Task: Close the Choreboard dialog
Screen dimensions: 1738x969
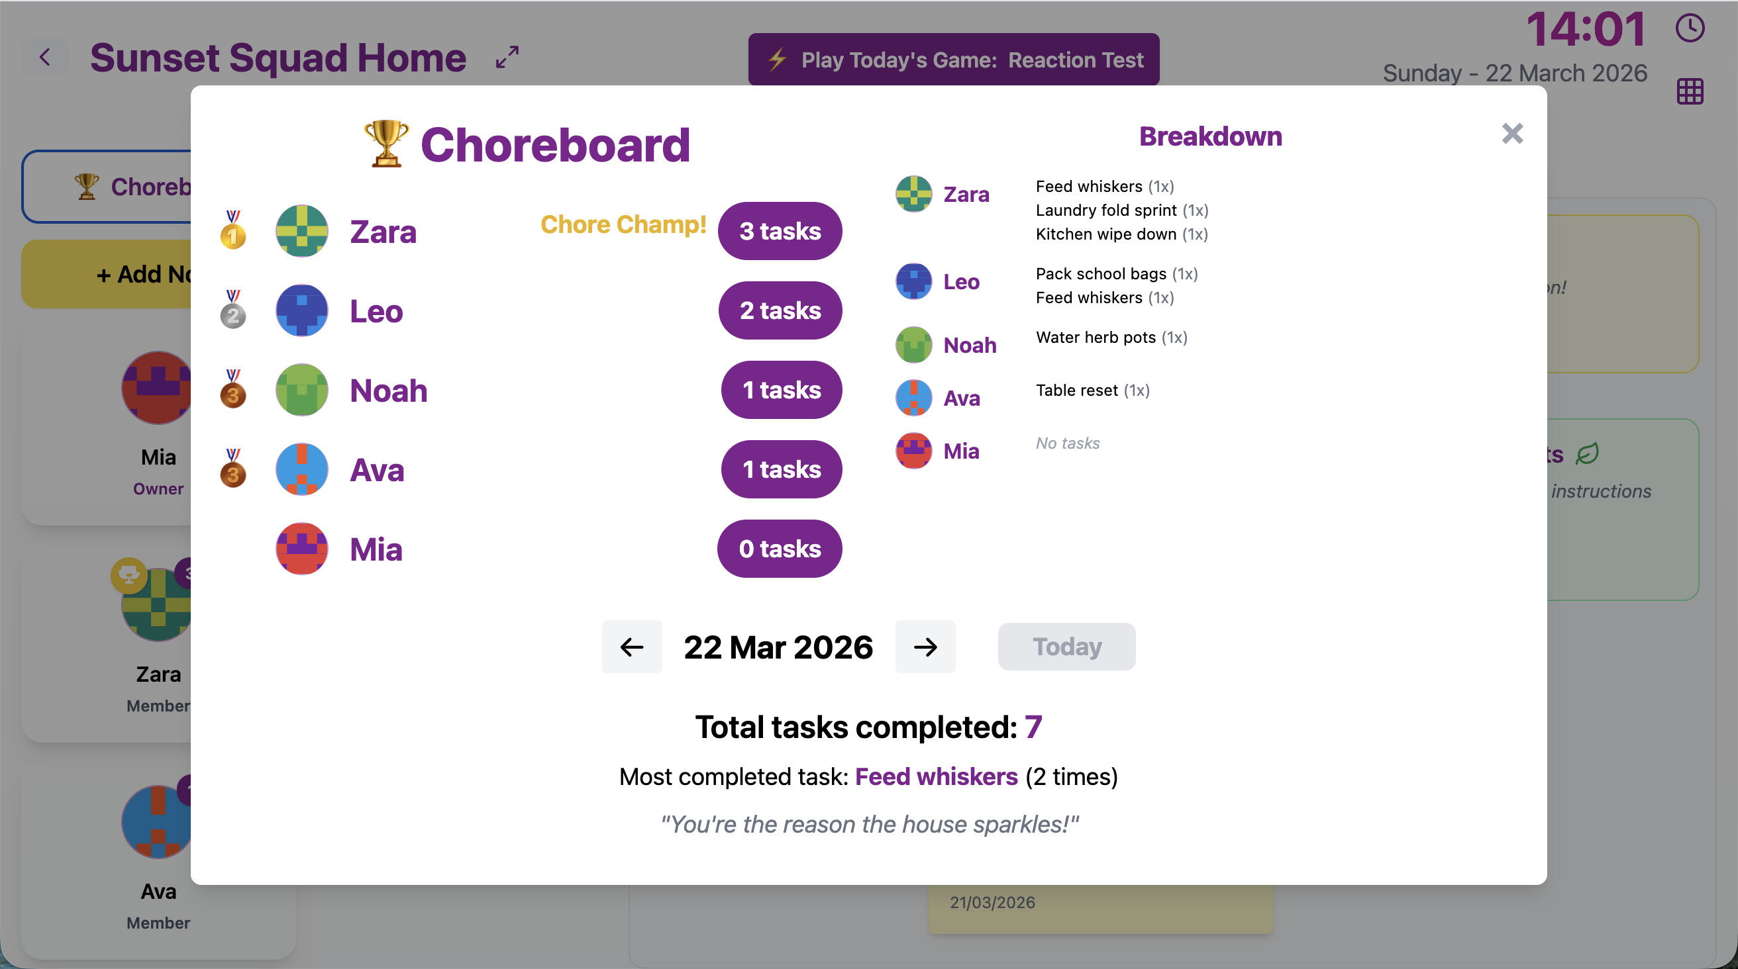Action: [x=1513, y=134]
